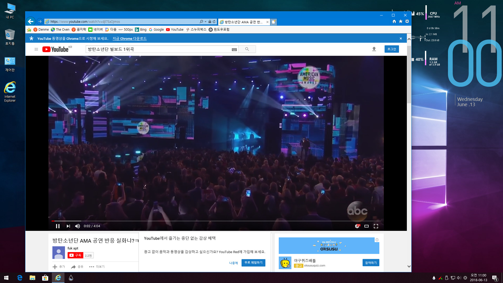Open the 다음 bookmark
The width and height of the screenshot is (503, 283).
(x=111, y=30)
